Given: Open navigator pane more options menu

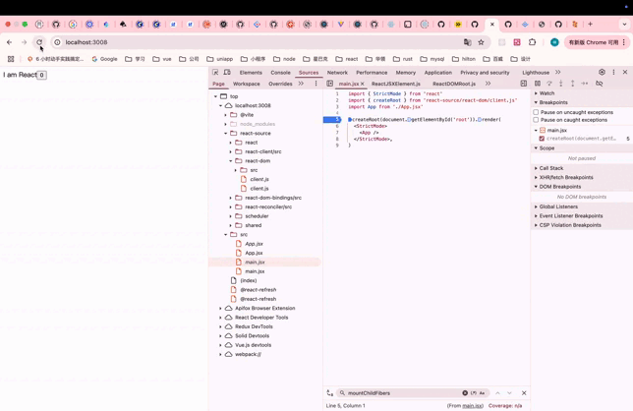Looking at the screenshot, I should [316, 84].
